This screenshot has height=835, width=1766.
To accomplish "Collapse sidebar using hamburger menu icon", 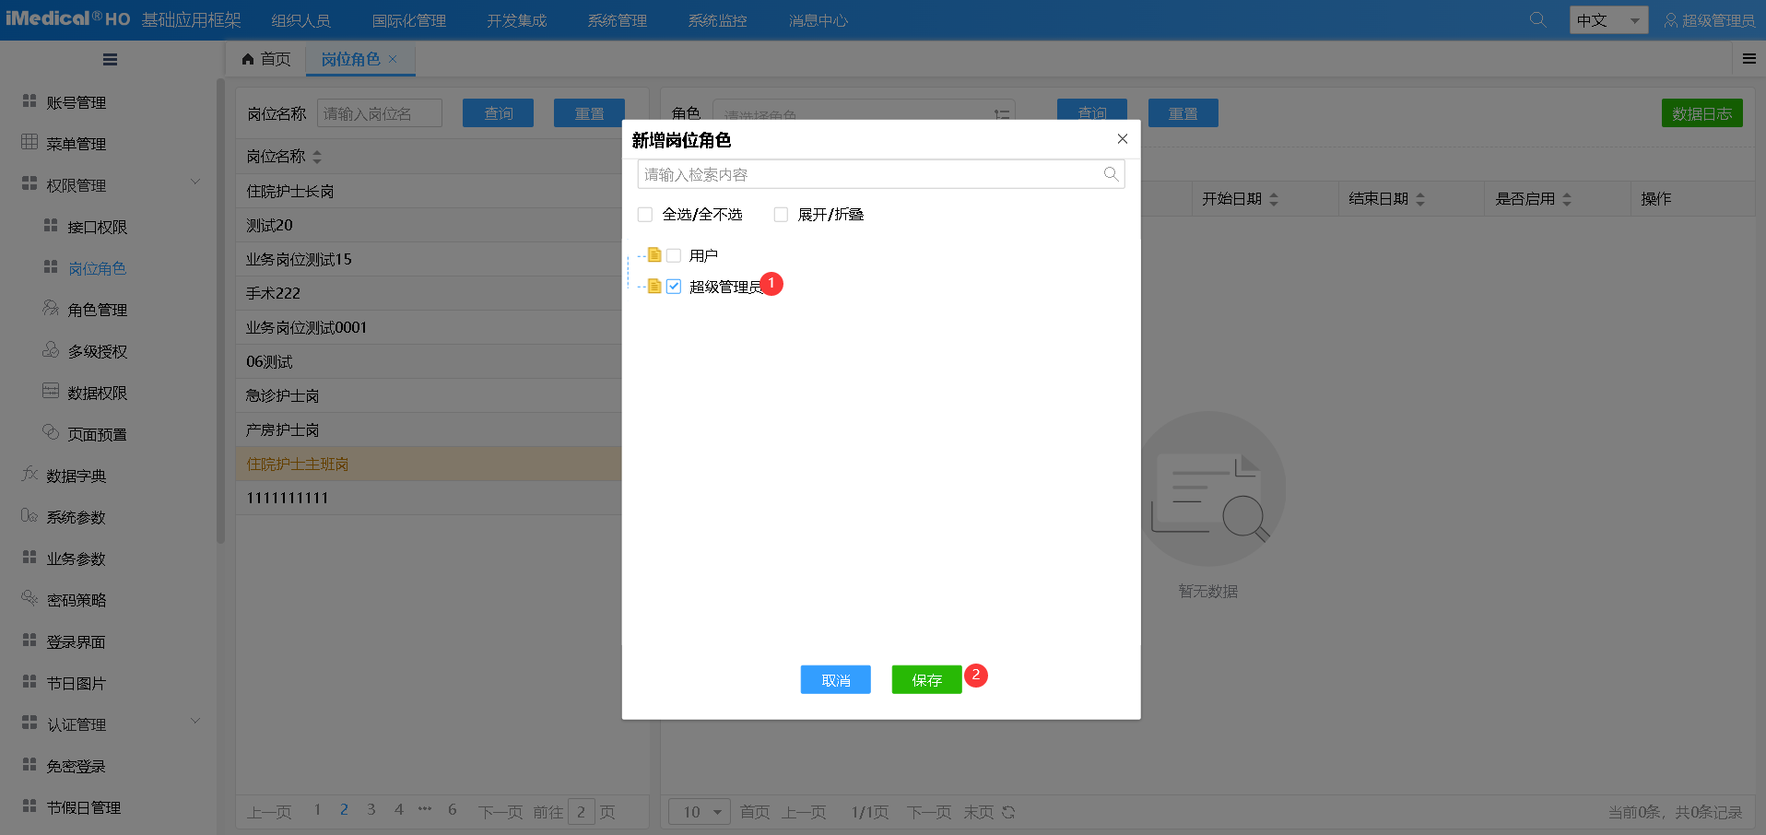I will [110, 60].
